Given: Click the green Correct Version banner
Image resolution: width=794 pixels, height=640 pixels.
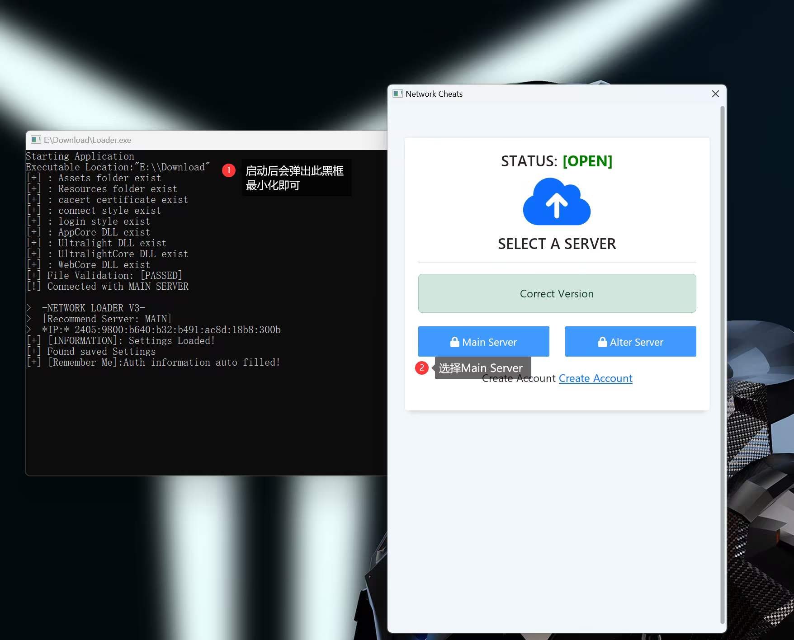Looking at the screenshot, I should 557,293.
